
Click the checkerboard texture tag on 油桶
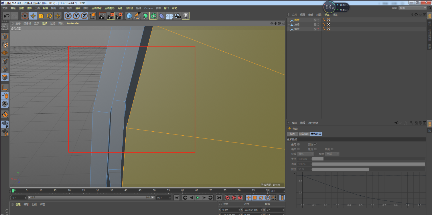329,25
